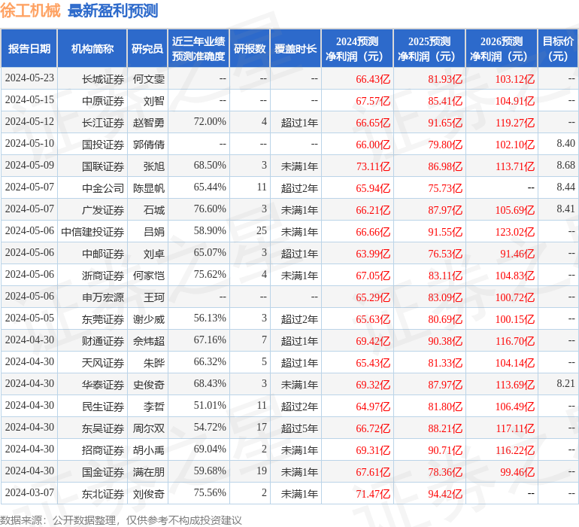Select the 2024预测净利润 column header

(x=357, y=48)
